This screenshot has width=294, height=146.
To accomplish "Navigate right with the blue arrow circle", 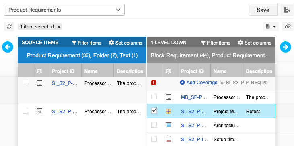I will tap(286, 47).
